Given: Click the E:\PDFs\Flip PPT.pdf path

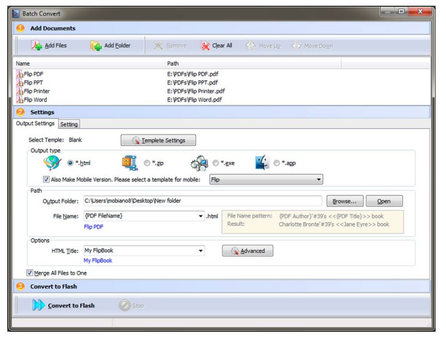Looking at the screenshot, I should pyautogui.click(x=192, y=82).
